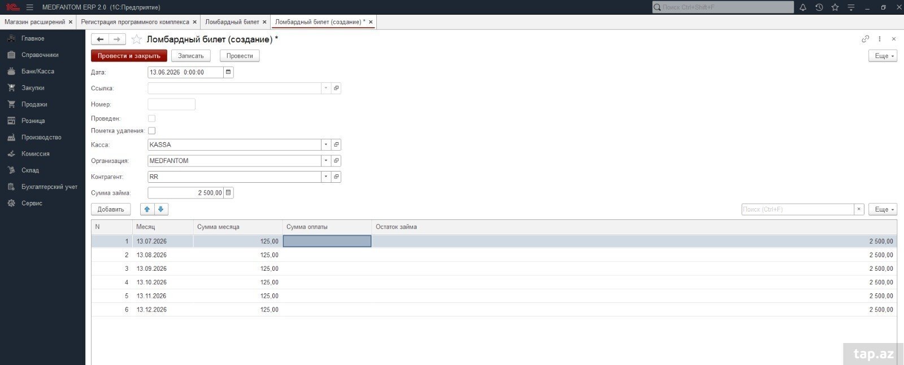
Task: Expand the Организация dropdown
Action: coord(326,161)
